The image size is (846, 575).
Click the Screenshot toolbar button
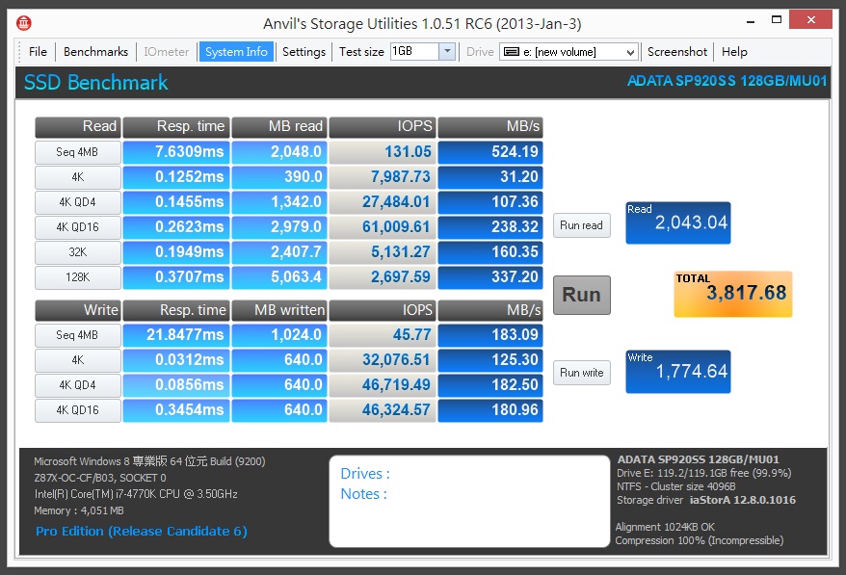click(x=677, y=52)
